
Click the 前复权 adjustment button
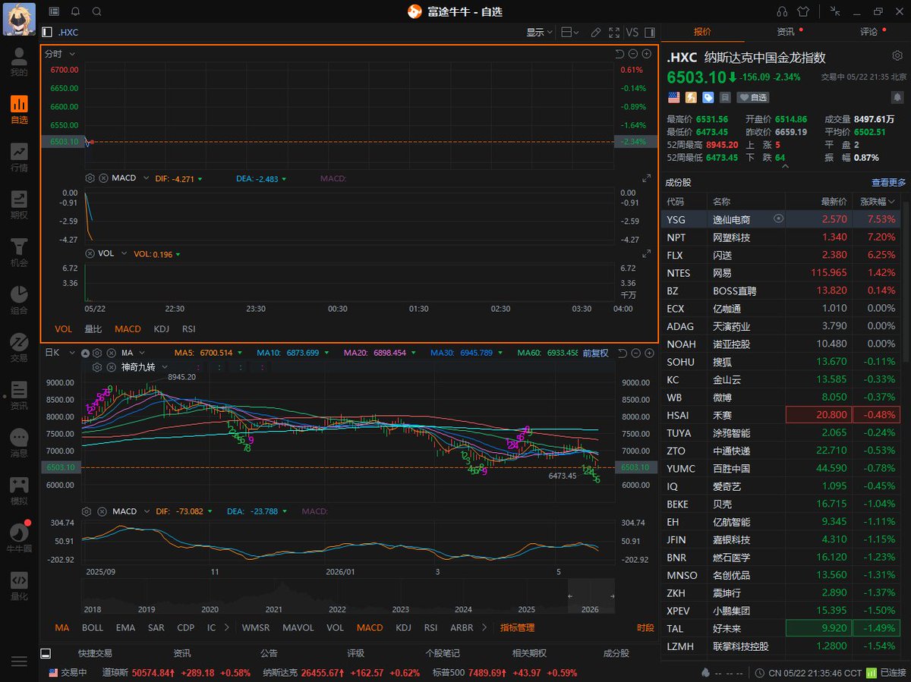point(595,353)
